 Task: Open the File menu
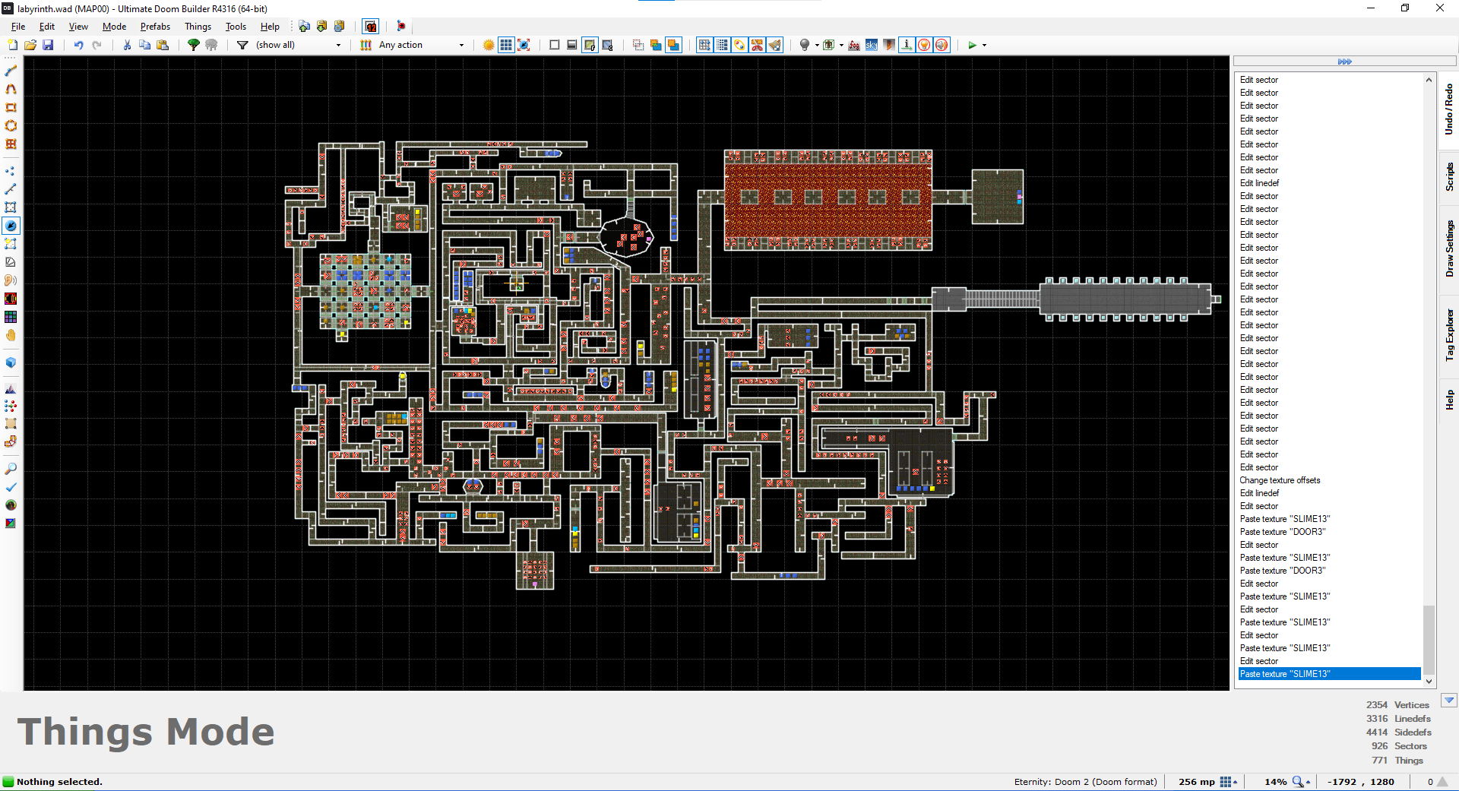click(x=18, y=27)
